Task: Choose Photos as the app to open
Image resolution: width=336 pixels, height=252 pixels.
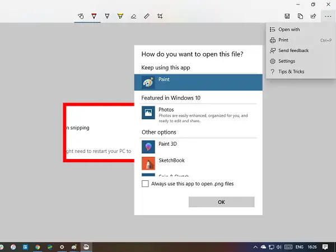Action: pos(198,115)
